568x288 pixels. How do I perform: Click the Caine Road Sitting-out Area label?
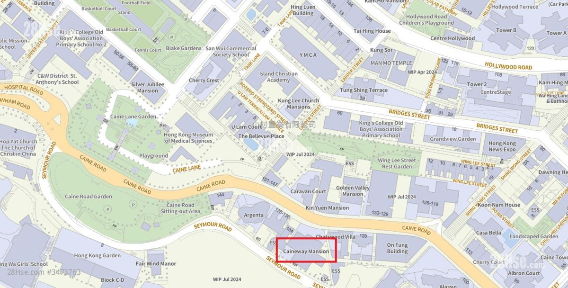(180, 208)
